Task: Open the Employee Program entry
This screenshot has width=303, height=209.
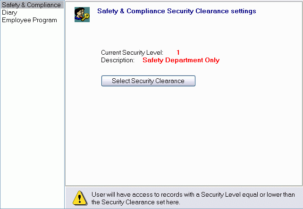Action: [29, 20]
